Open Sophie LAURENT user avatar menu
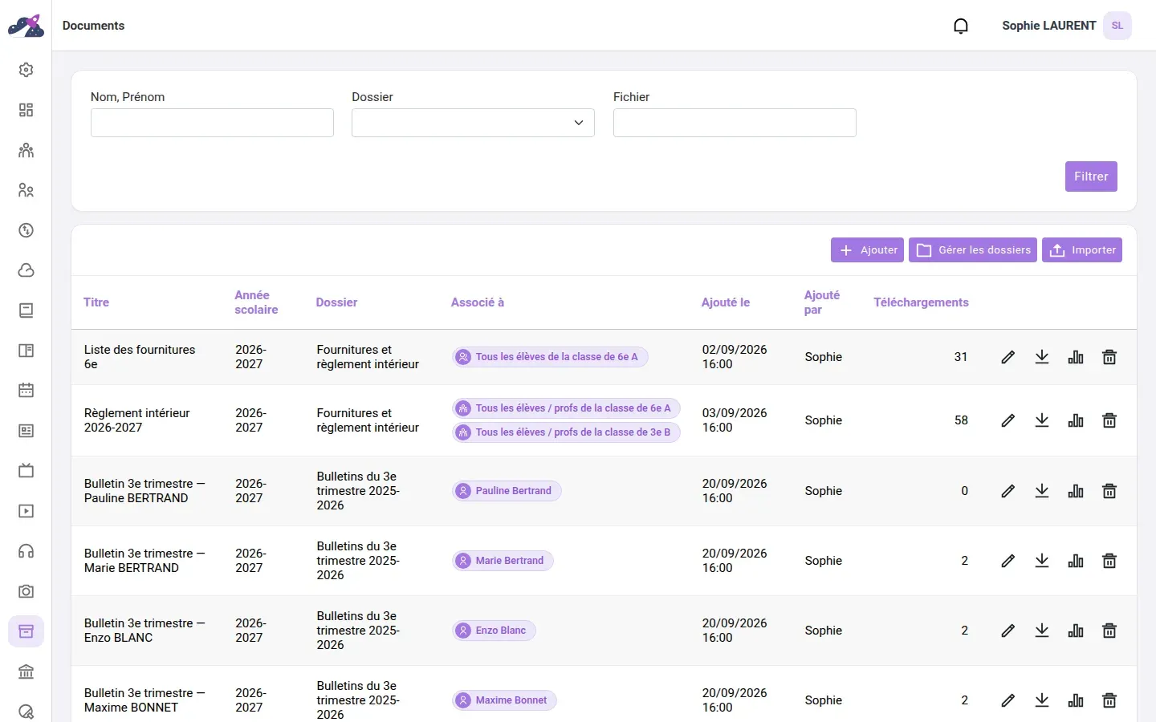The width and height of the screenshot is (1156, 722). coord(1117,26)
